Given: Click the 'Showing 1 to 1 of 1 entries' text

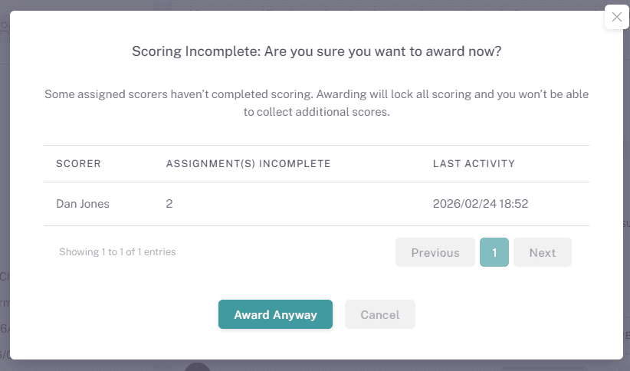Looking at the screenshot, I should [117, 251].
